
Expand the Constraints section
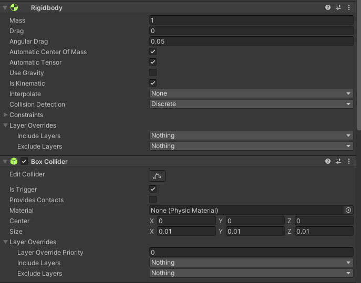point(6,115)
